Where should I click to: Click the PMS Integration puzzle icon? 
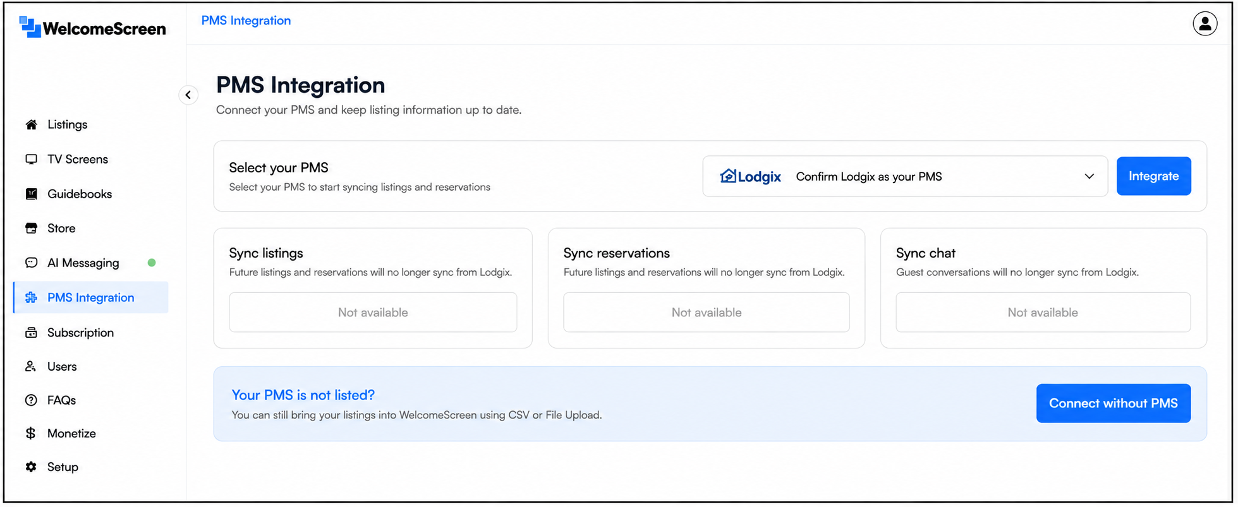point(31,297)
